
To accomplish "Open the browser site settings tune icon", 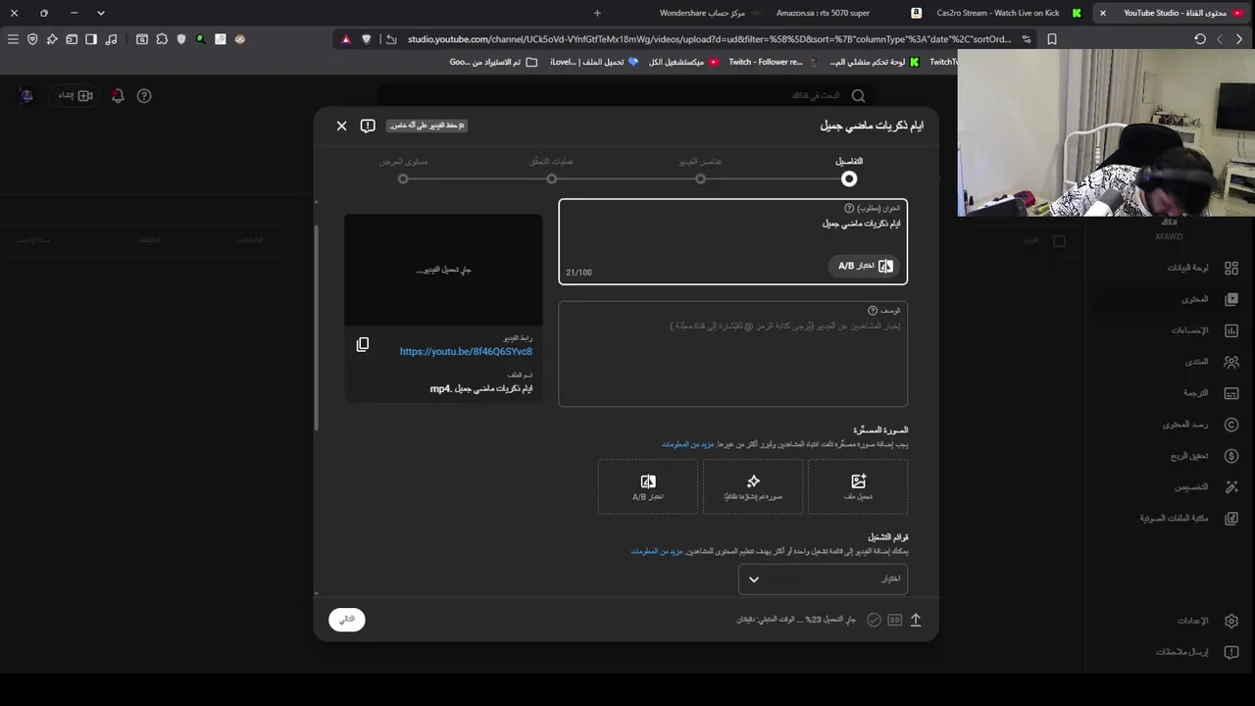I will click(1027, 39).
